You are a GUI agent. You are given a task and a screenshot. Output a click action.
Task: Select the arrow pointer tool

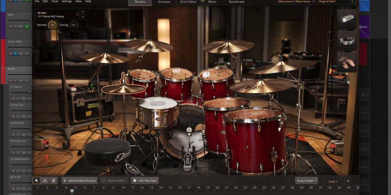point(37,181)
